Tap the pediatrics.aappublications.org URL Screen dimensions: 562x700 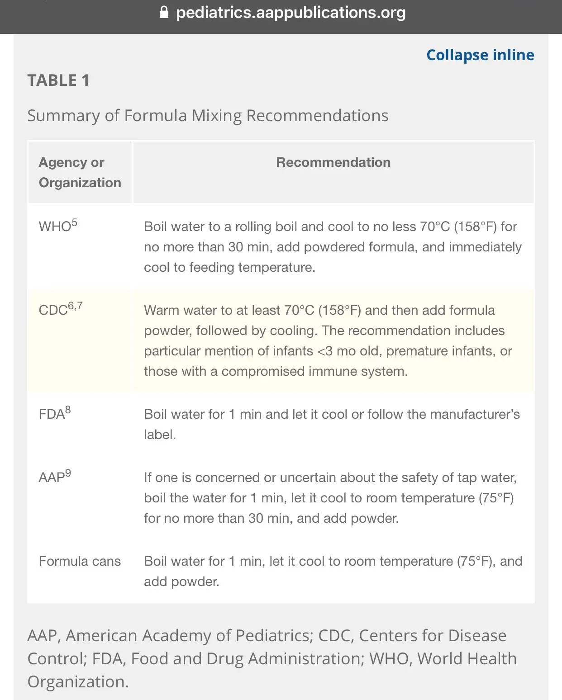pyautogui.click(x=291, y=13)
